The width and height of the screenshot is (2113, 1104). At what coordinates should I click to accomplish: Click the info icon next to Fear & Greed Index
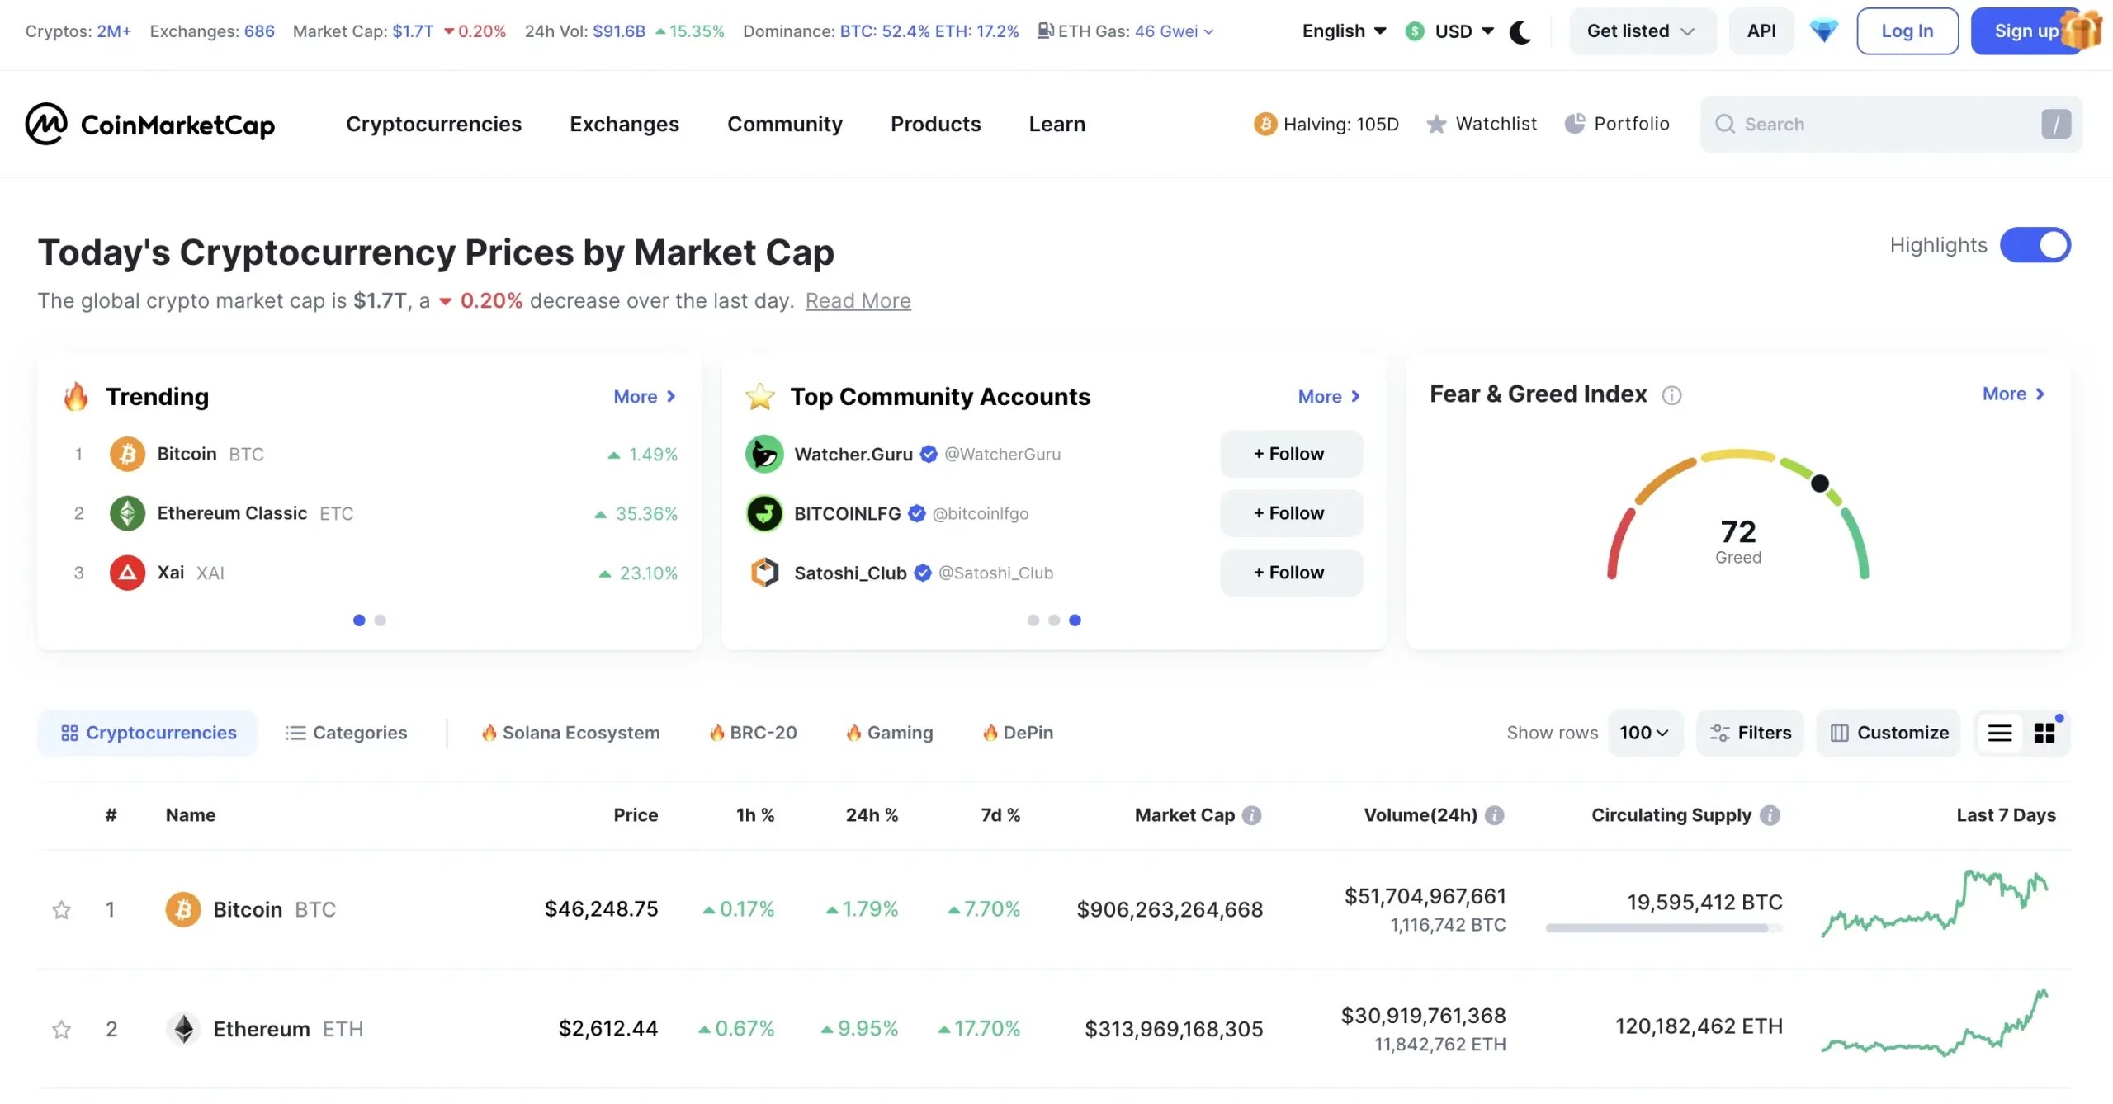tap(1672, 394)
